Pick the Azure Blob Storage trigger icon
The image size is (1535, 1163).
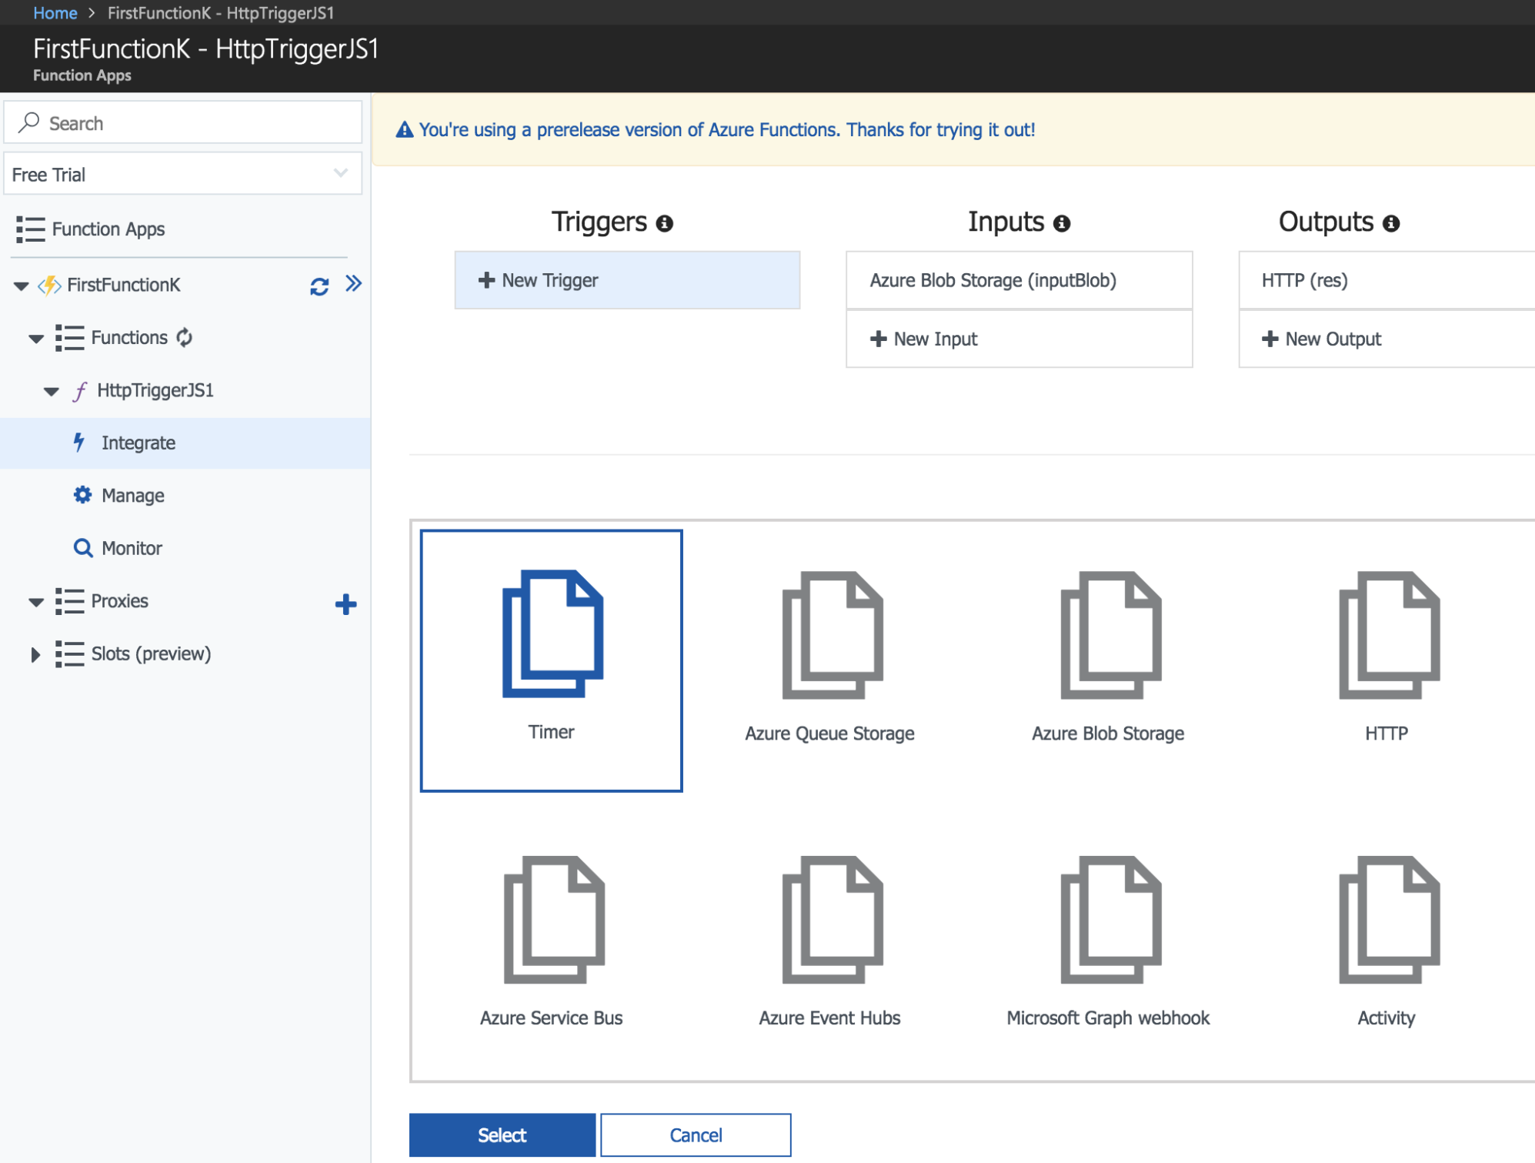(x=1110, y=635)
